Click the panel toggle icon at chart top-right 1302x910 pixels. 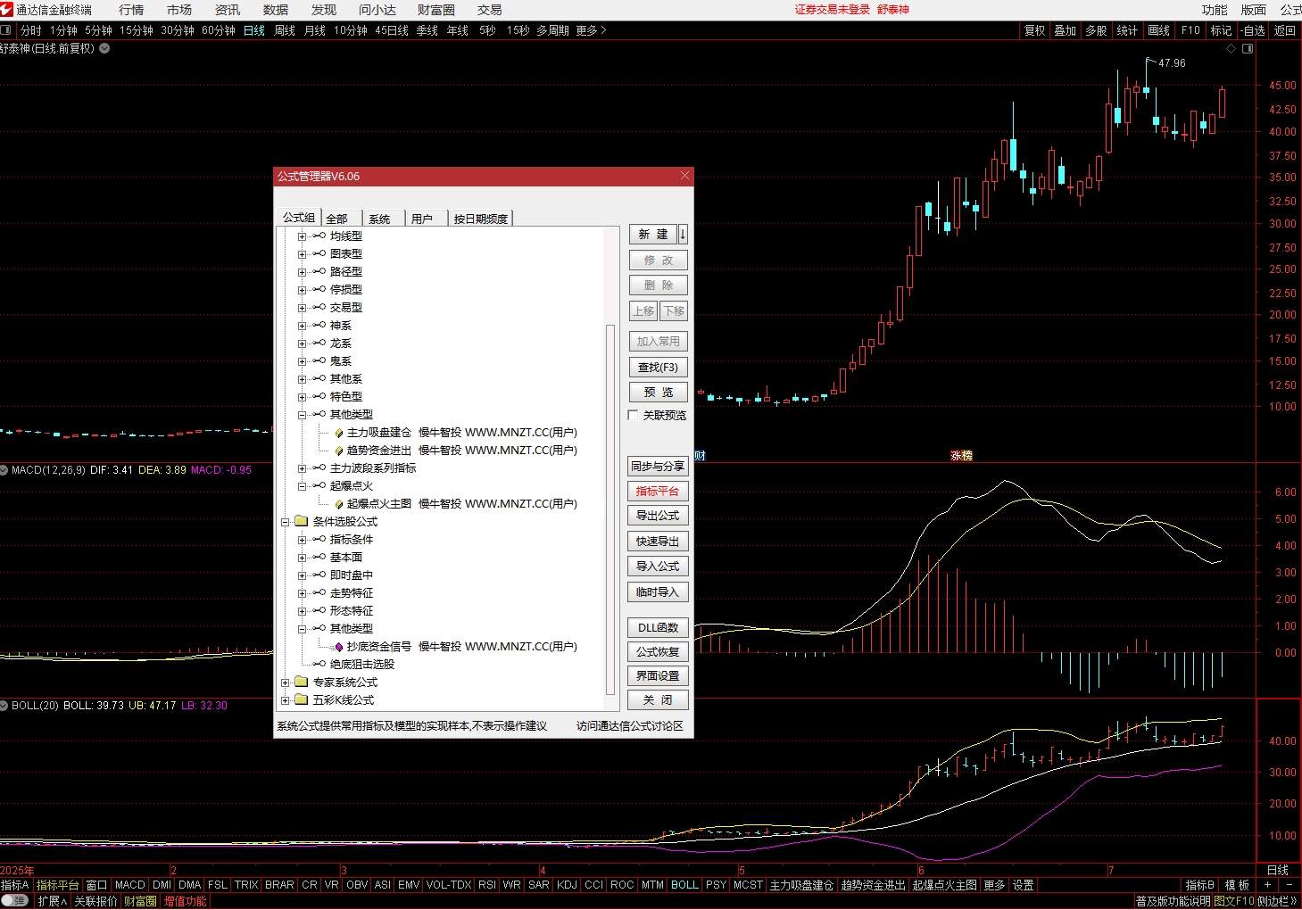point(1248,48)
